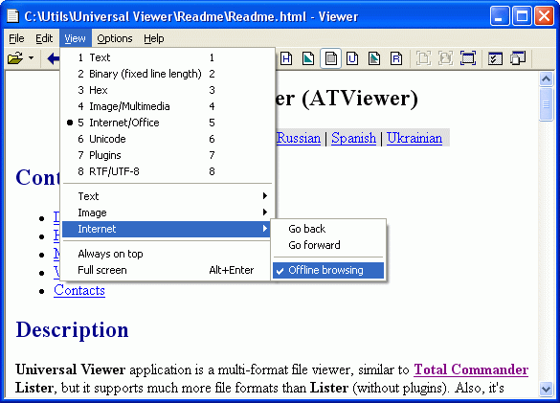Click the open file folder icon
The image size is (560, 403).
click(x=15, y=58)
